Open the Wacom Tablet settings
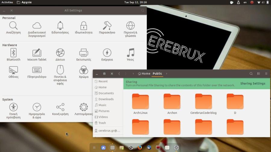 (x=37, y=55)
